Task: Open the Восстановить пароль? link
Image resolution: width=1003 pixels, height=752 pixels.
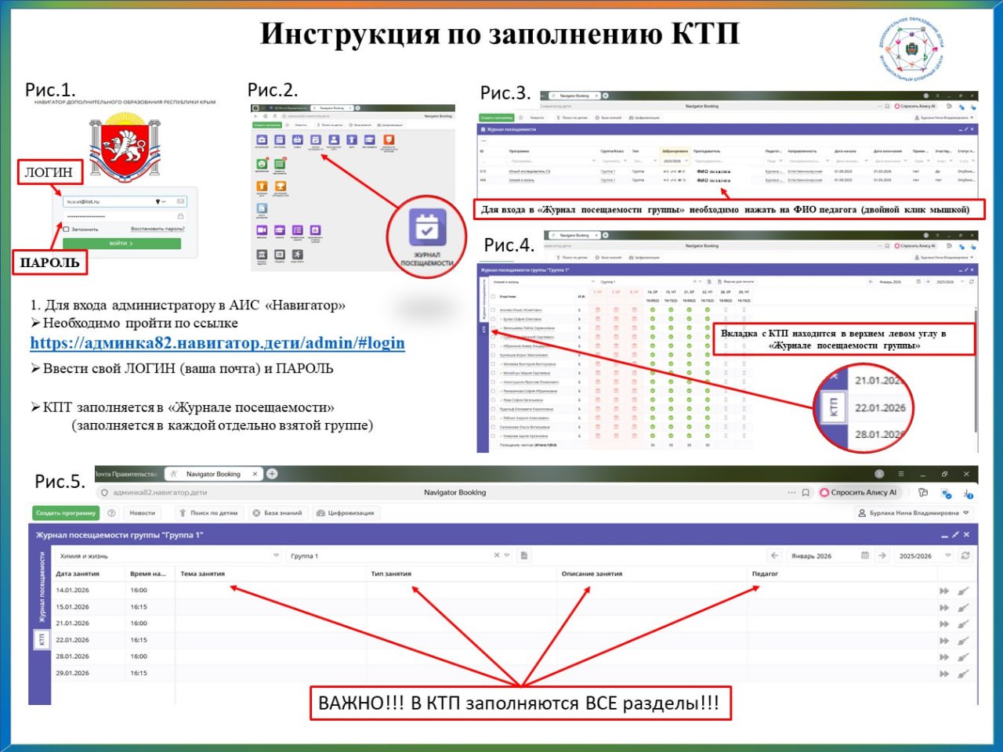Action: pos(158,230)
